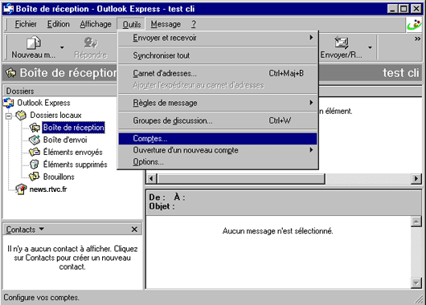426x305 pixels.
Task: Collapse the Dossiers locaux tree node
Action: (x=9, y=116)
